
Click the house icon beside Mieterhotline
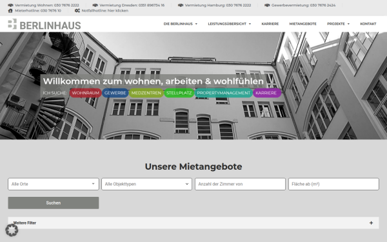(x=10, y=10)
